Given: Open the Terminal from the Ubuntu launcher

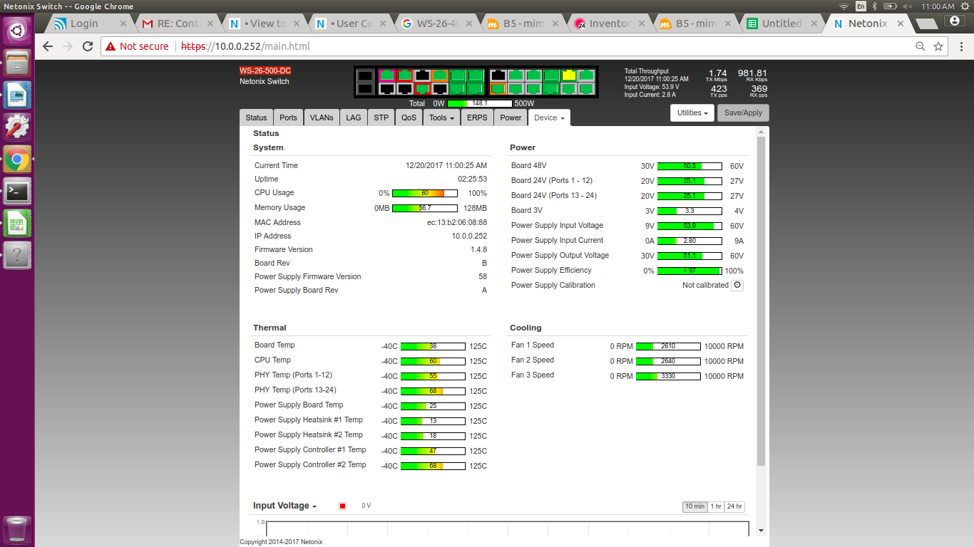Looking at the screenshot, I should tap(17, 191).
